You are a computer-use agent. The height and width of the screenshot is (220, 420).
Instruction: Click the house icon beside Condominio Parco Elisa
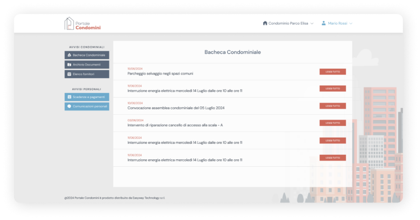[265, 23]
